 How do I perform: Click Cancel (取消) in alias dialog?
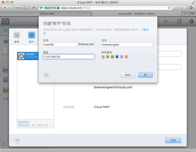(128, 75)
